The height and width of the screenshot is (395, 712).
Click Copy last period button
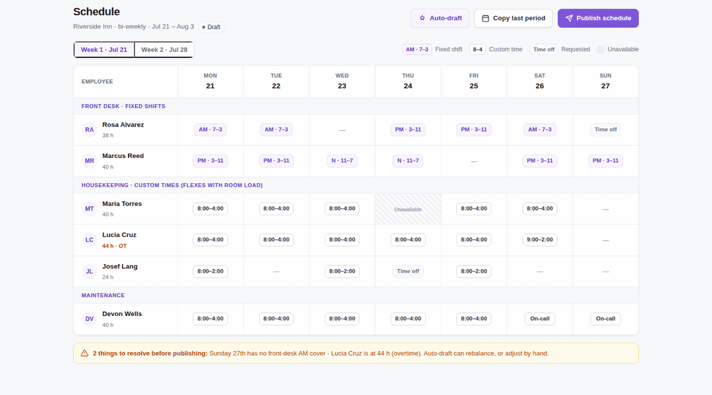pos(514,18)
